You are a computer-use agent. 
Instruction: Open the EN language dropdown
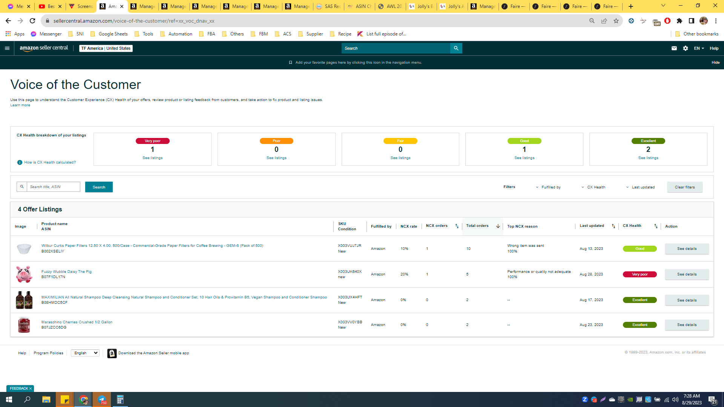[699, 48]
